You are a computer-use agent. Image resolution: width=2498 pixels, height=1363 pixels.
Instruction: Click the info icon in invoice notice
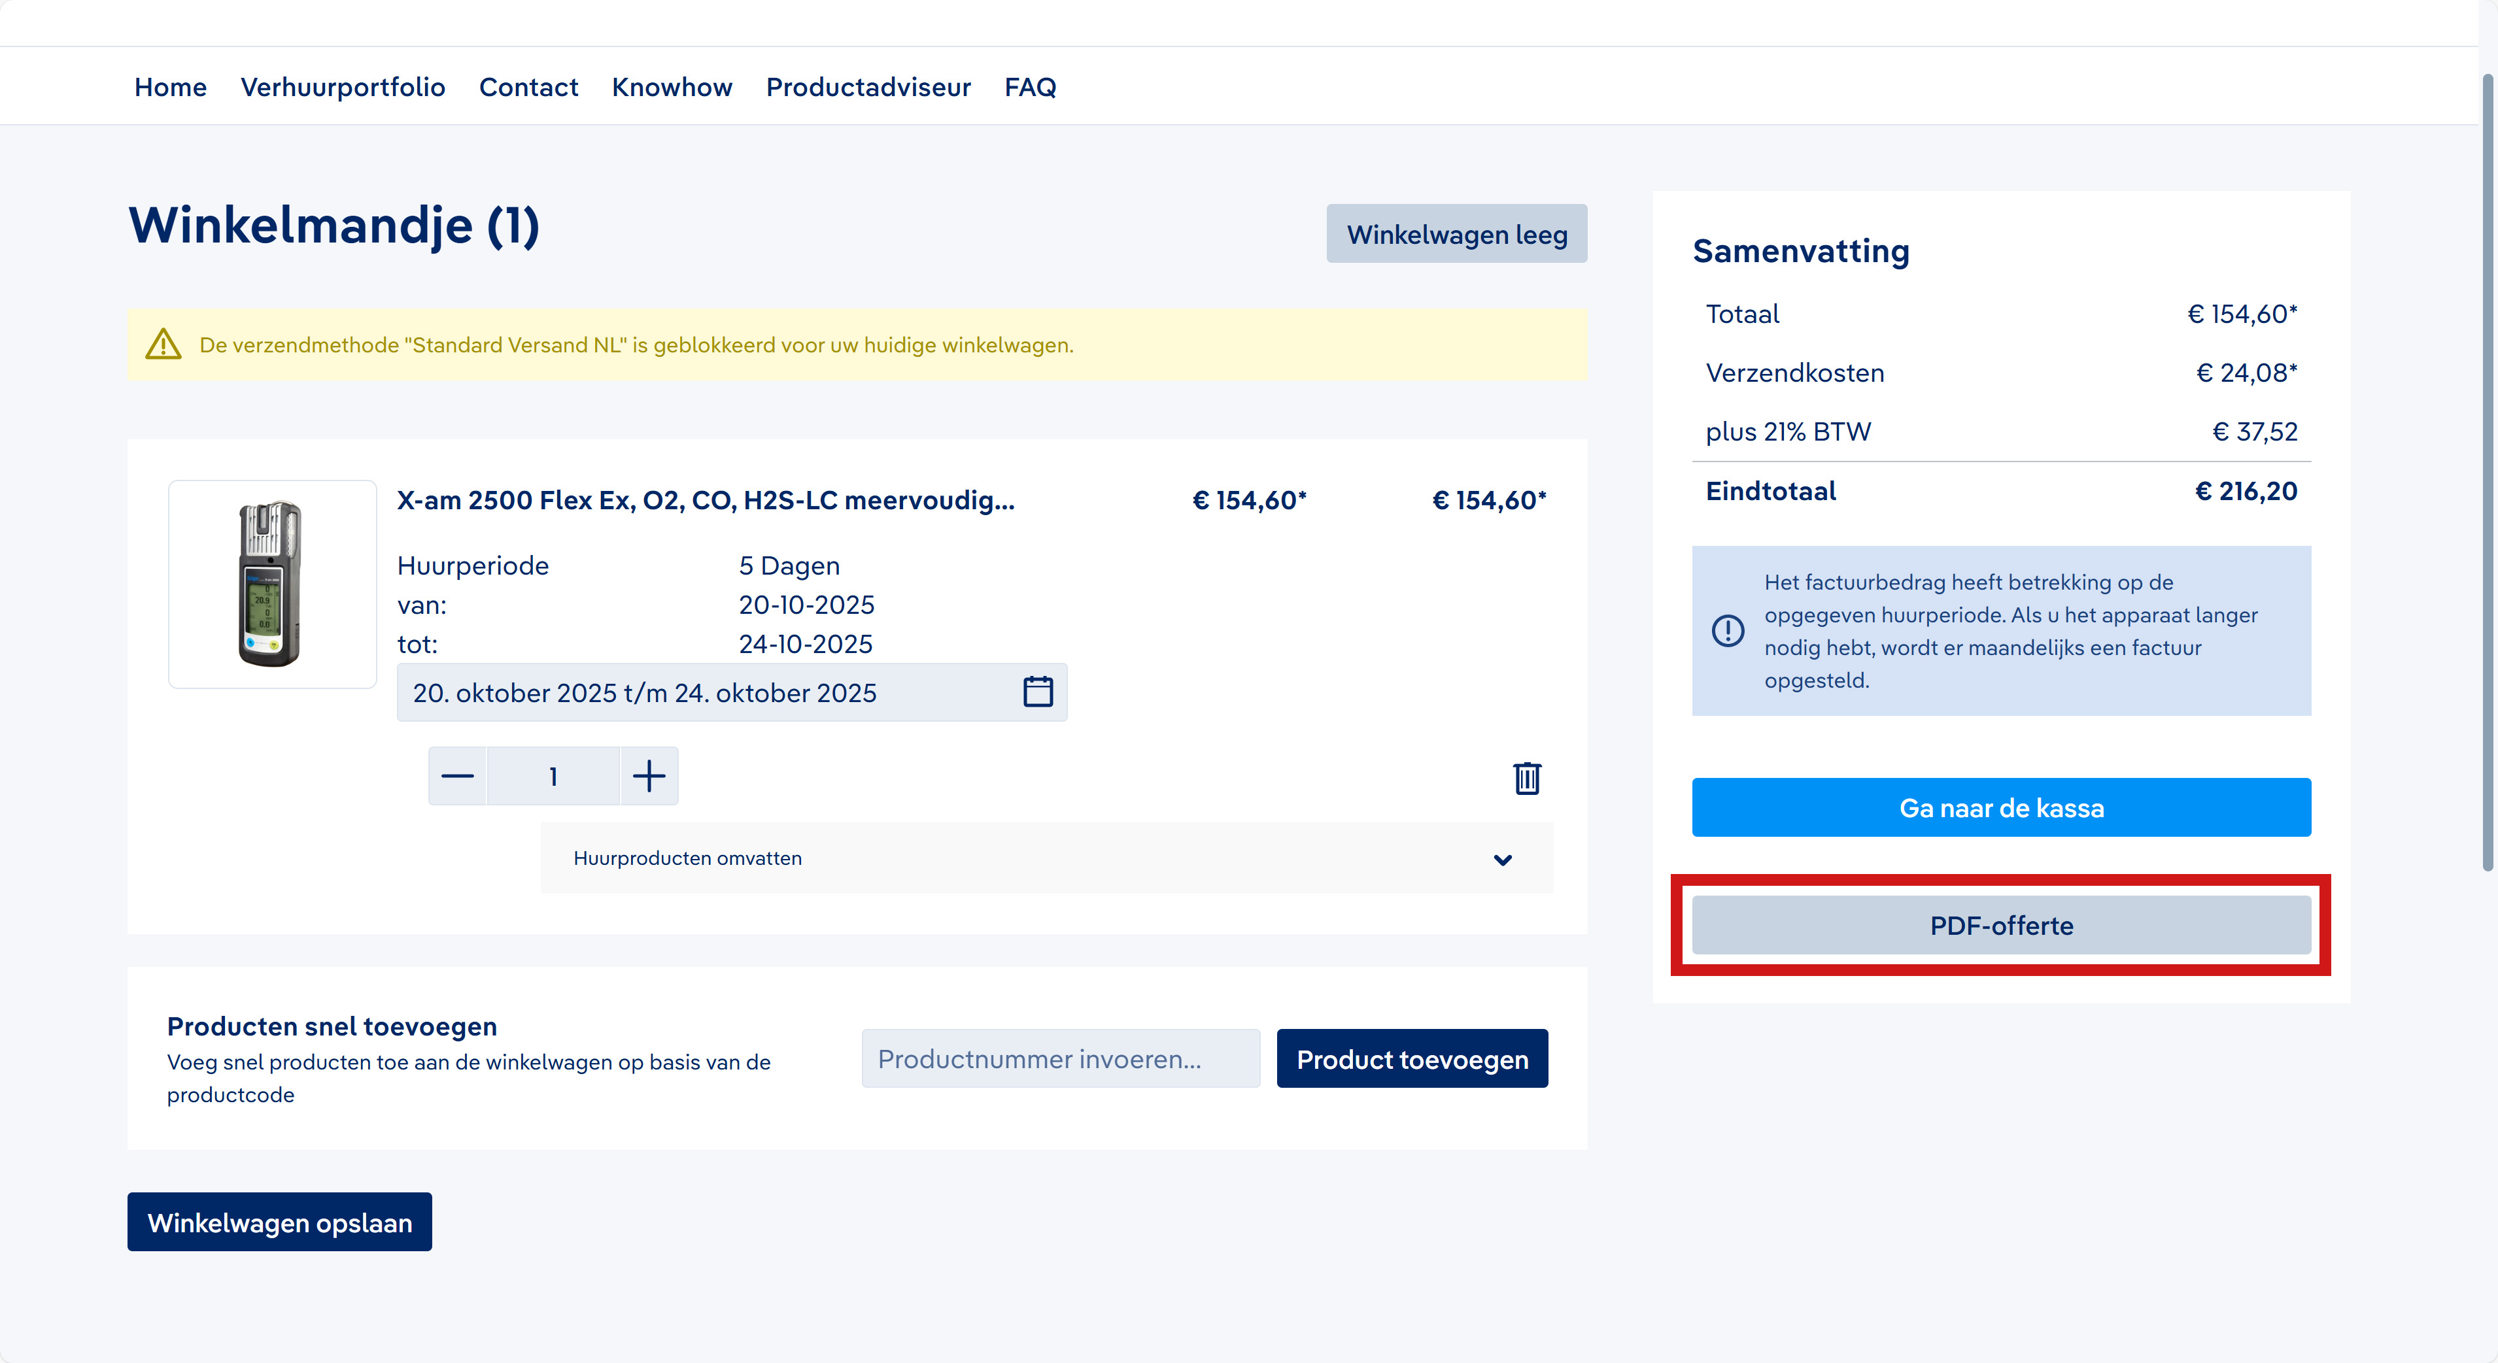[x=1727, y=631]
